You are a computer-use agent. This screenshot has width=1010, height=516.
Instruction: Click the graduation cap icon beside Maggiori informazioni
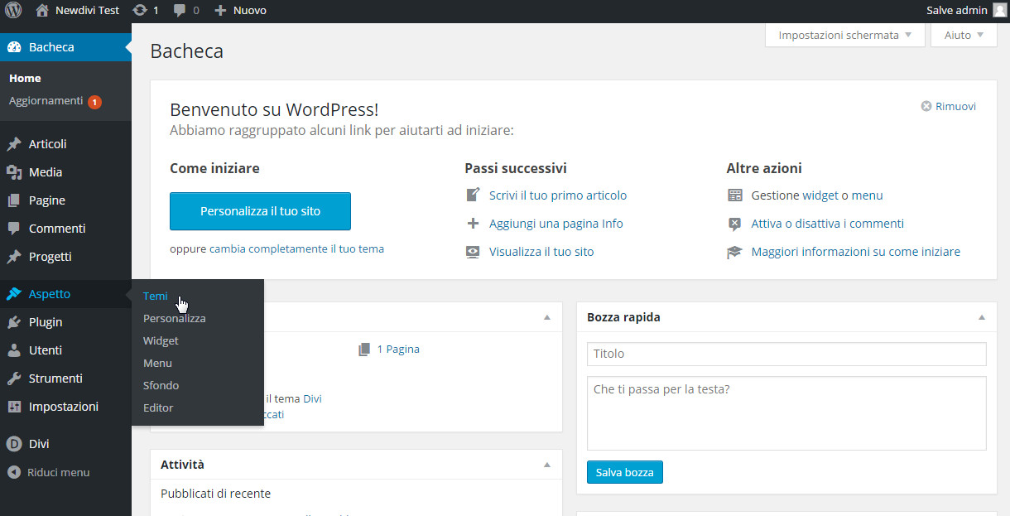pyautogui.click(x=735, y=252)
